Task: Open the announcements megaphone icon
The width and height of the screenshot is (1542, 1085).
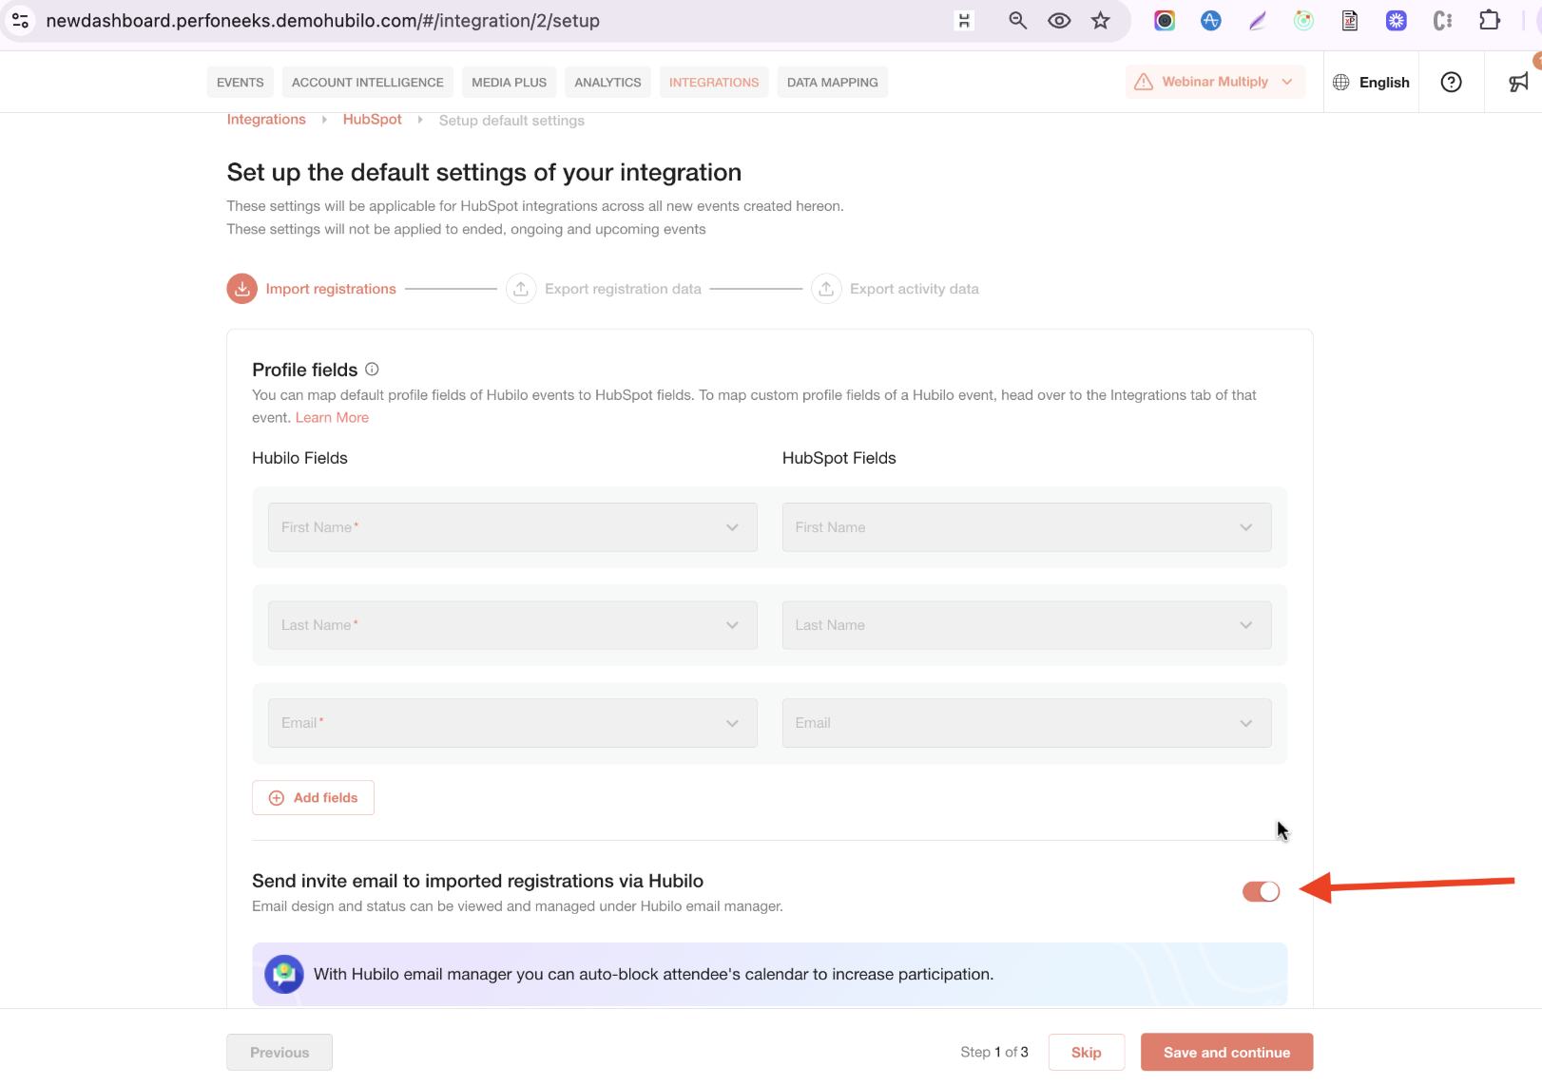Action: coord(1518,82)
